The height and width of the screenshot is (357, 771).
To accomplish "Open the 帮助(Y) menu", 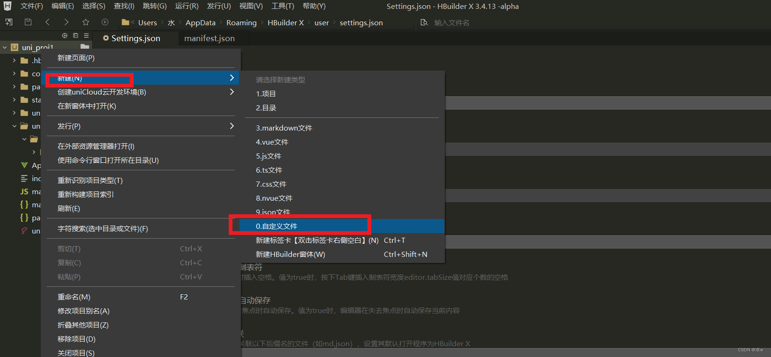I will click(x=314, y=6).
